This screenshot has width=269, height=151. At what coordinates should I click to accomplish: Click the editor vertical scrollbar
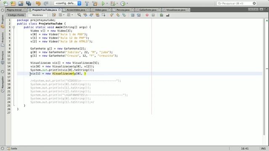point(264,77)
